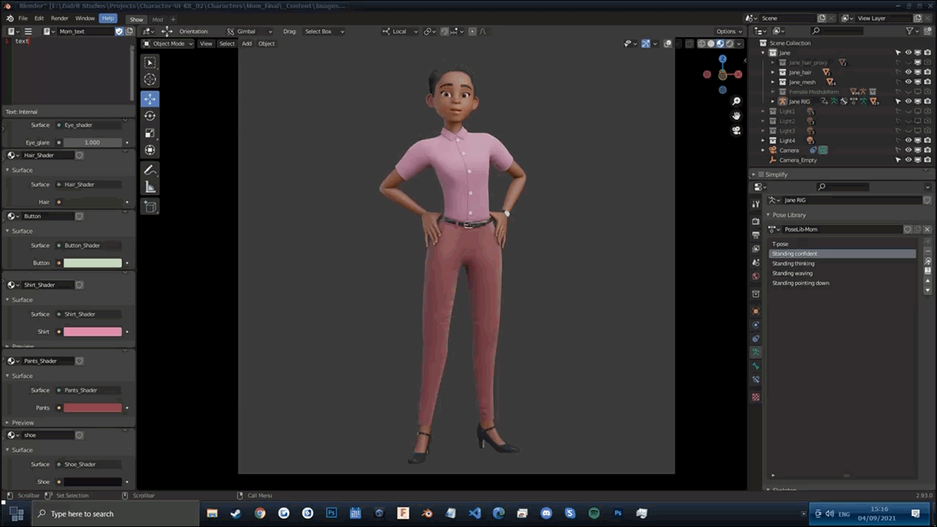
Task: Click the pink Shirt color swatch
Action: tap(92, 332)
